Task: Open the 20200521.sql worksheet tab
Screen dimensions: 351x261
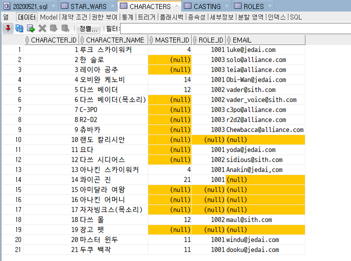Action: pos(30,6)
